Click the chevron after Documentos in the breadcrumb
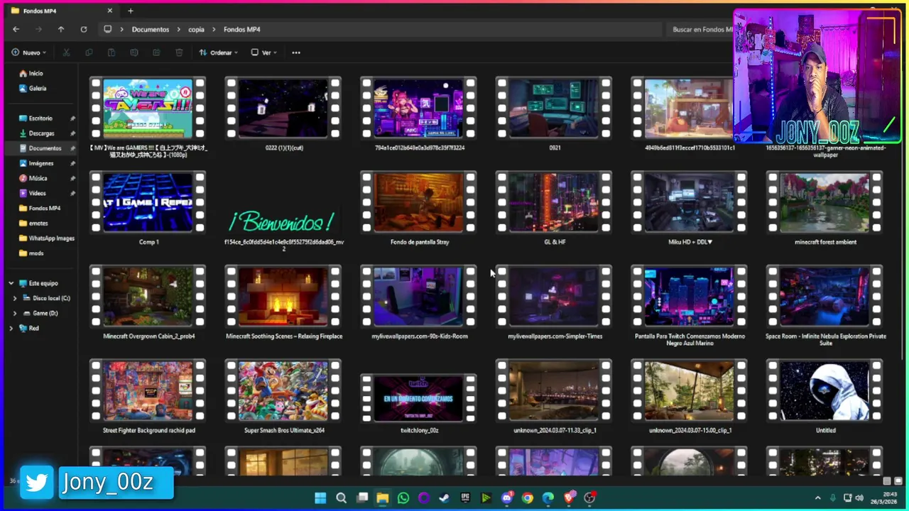Screen dimensions: 909x511 [x=178, y=30]
